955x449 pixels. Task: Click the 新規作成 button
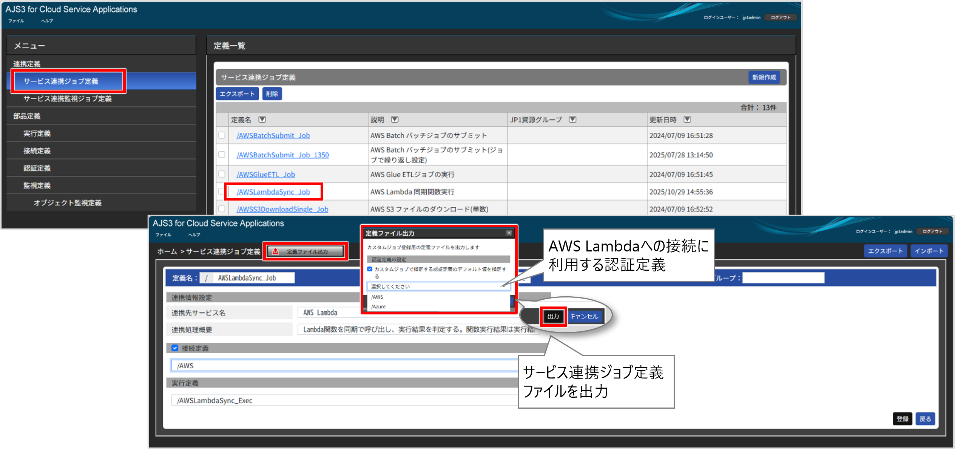point(764,77)
